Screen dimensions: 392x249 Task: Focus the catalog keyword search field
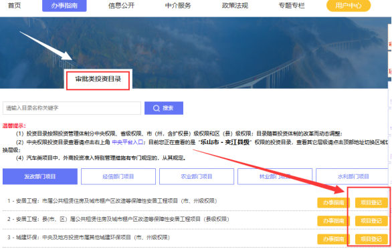tap(72, 108)
